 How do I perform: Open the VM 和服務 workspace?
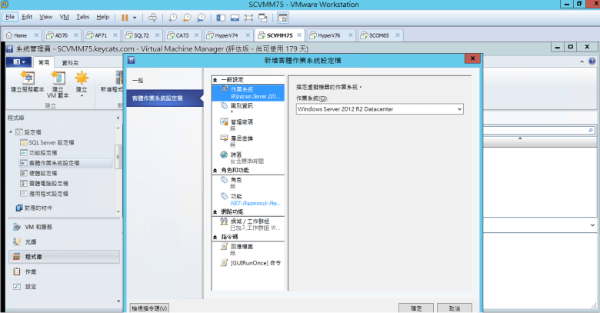coord(38,227)
